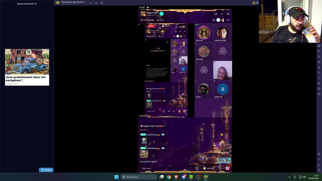Toggle airplane mode in BlueStacks sidebar
The height and width of the screenshot is (181, 322).
point(319,67)
